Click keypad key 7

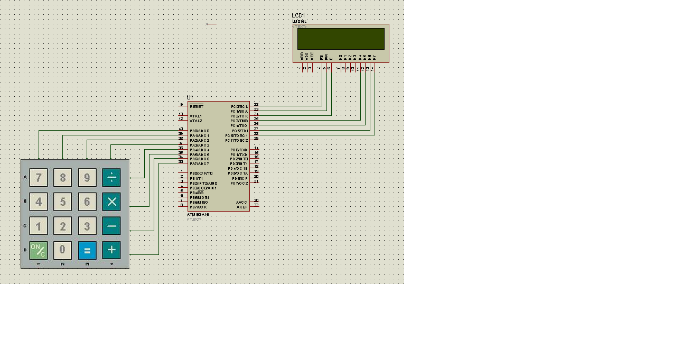click(x=39, y=177)
